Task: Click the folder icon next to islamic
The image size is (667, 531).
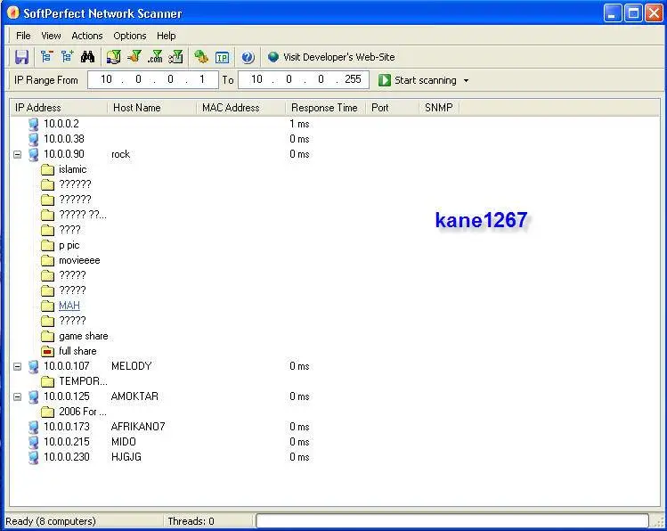Action: point(48,170)
